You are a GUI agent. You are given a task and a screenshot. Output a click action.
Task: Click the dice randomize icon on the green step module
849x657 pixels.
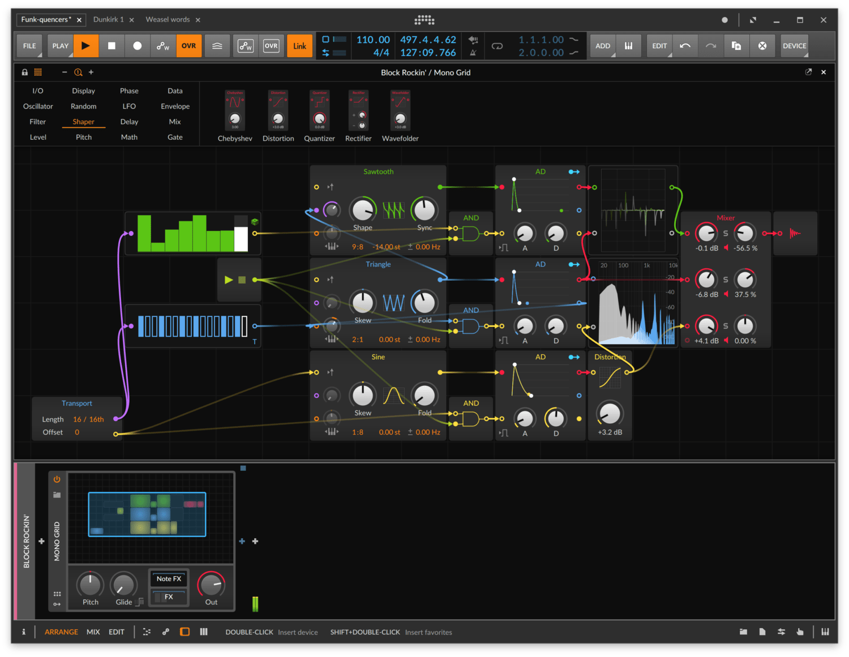coord(256,222)
